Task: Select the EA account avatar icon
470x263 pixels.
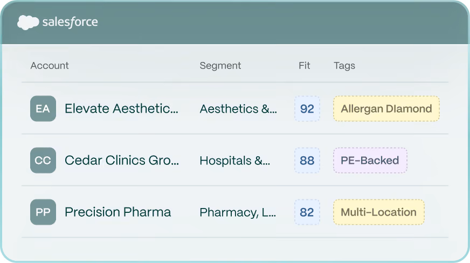Action: pyautogui.click(x=43, y=108)
